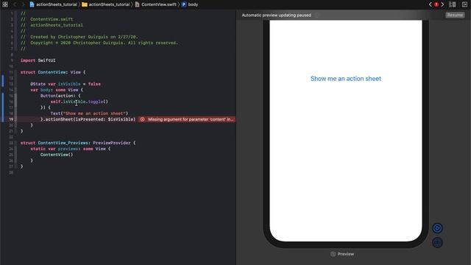Click the Copyright comment line
Viewport: 471px width, 265px height.
click(x=99, y=43)
